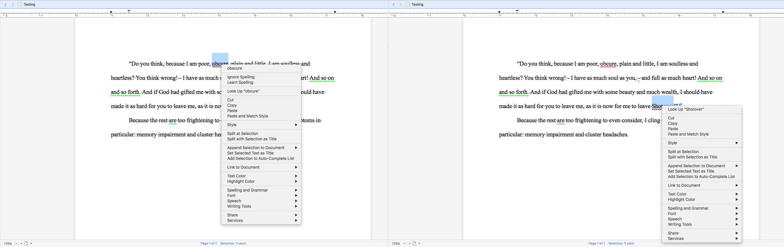Click the document icon beside left Testing title

coord(20,5)
